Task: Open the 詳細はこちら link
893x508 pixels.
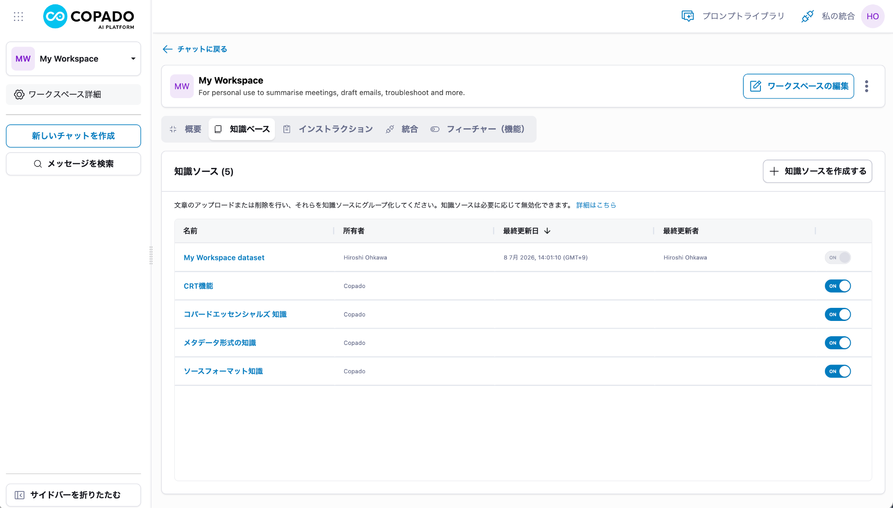Action: (596, 205)
